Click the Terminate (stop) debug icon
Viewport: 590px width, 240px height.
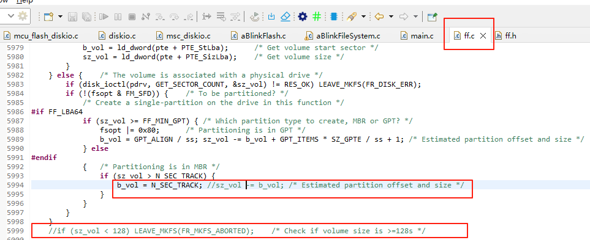(132, 16)
